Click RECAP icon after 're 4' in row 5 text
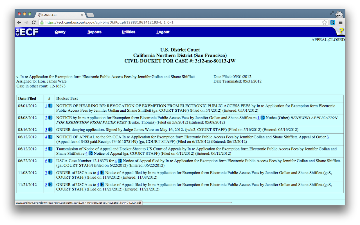The width and height of the screenshot is (360, 225). click(91, 154)
